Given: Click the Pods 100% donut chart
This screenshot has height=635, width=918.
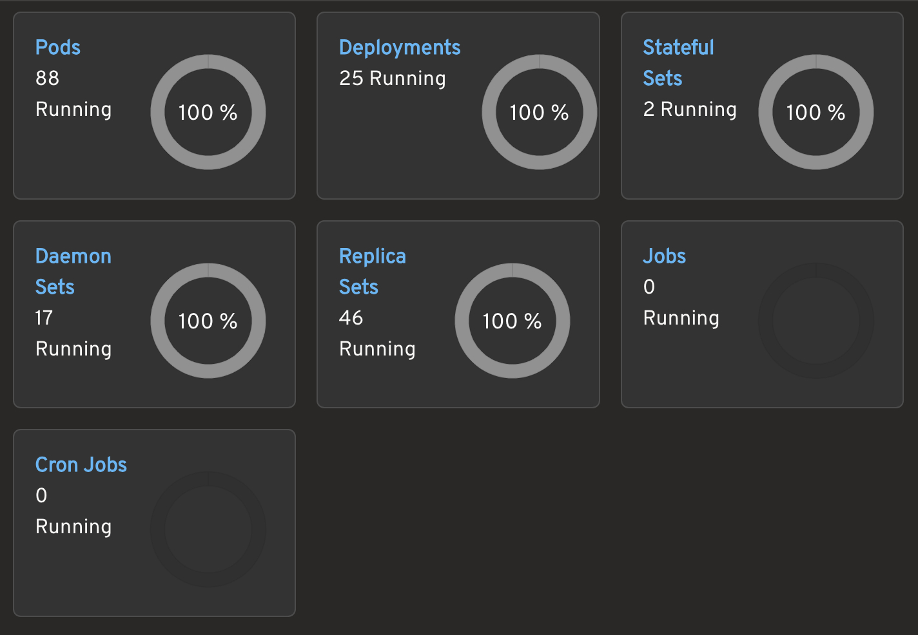Looking at the screenshot, I should pos(208,112).
